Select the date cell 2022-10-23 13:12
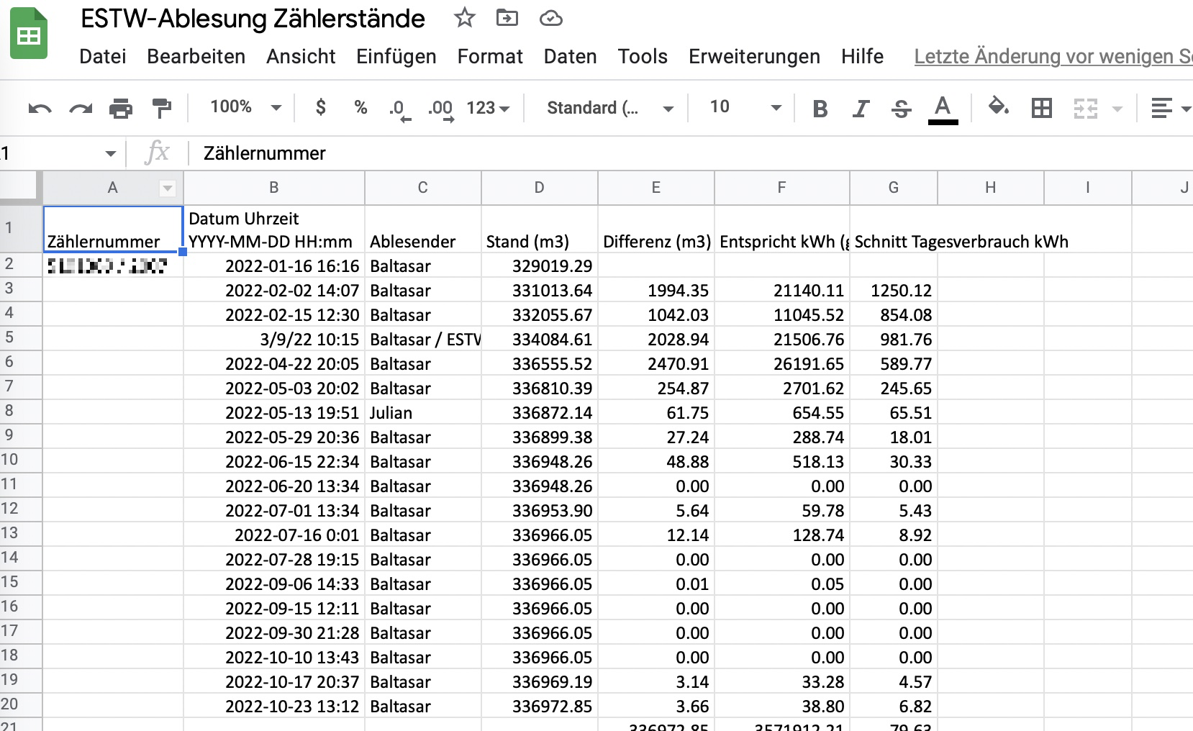The height and width of the screenshot is (731, 1193). point(274,706)
